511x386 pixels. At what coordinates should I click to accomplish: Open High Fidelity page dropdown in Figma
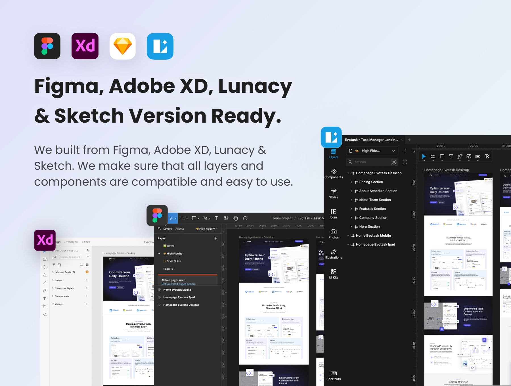point(207,229)
